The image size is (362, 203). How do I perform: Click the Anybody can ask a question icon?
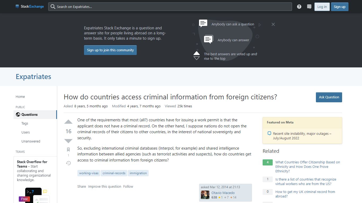(203, 24)
